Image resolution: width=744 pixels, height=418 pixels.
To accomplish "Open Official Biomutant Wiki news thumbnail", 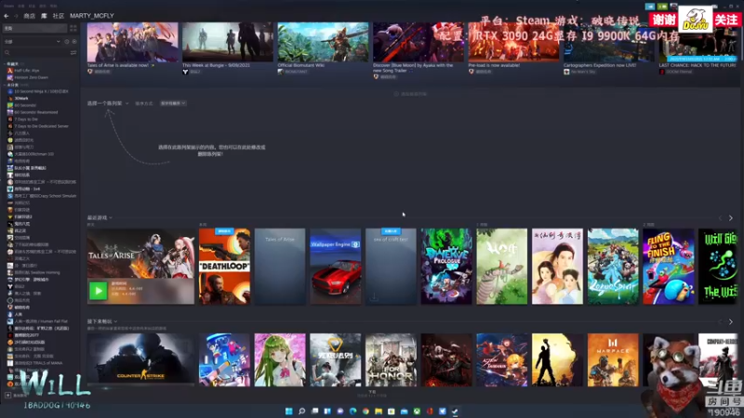I will pos(323,42).
